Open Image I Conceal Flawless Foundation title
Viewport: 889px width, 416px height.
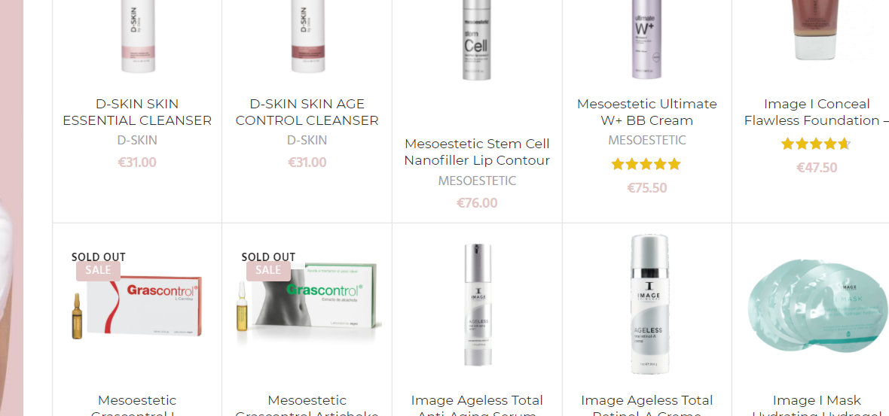click(817, 112)
